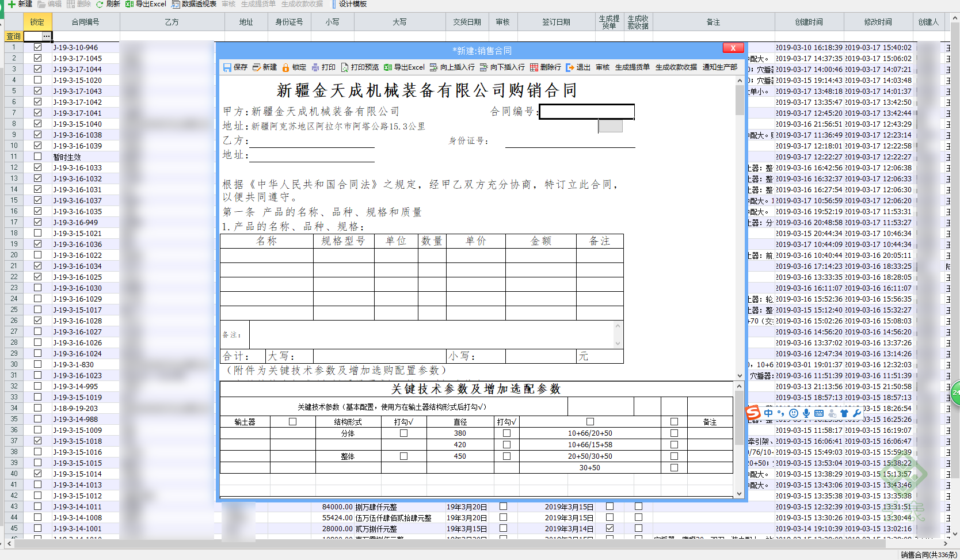Toggle the lock checkbox for J-19-3-15-1018
The image size is (960, 560).
click(x=37, y=441)
